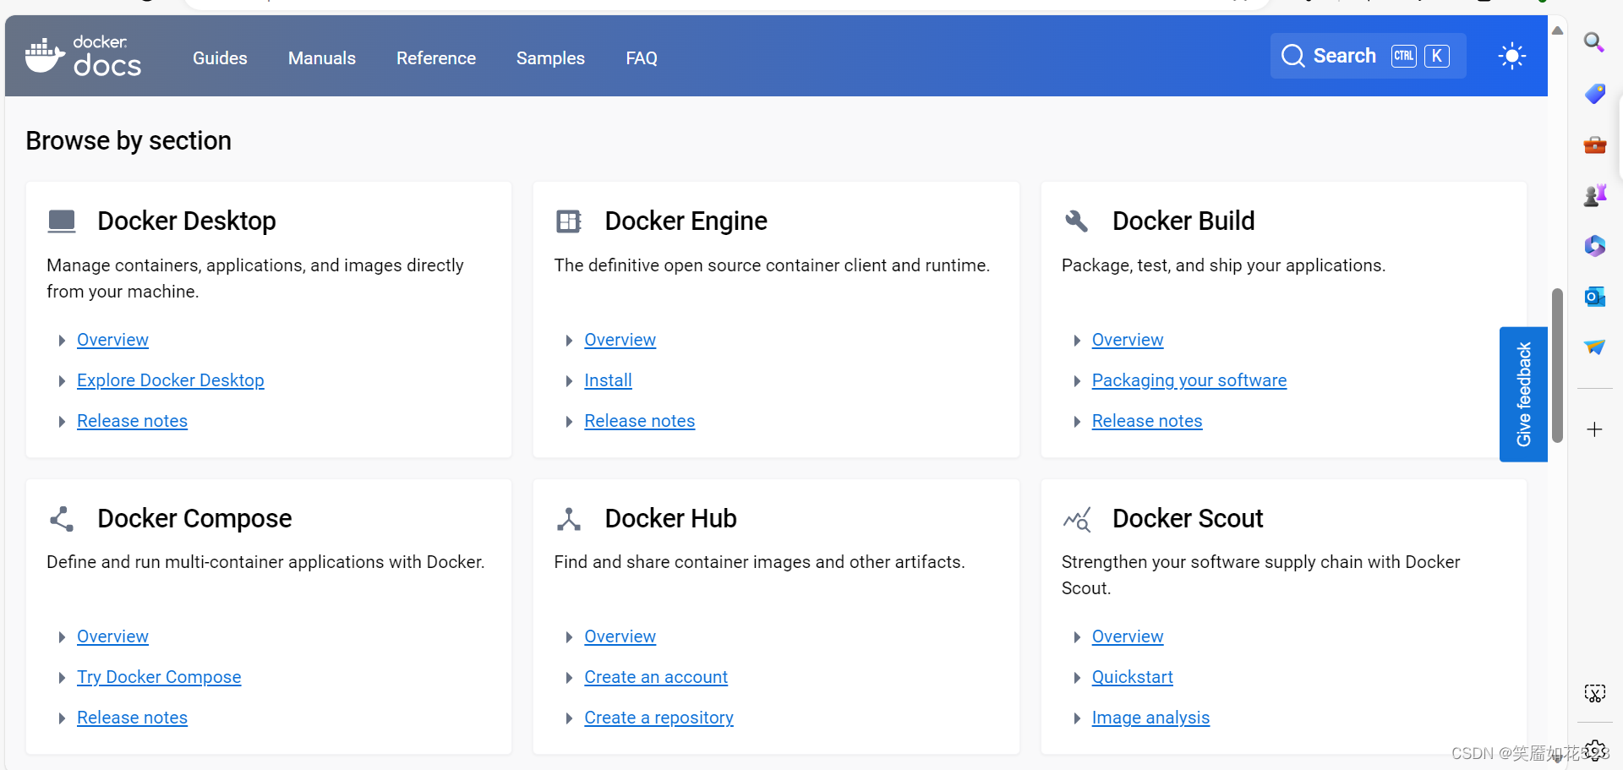This screenshot has width=1623, height=770.
Task: Open Docker Engine Release notes link
Action: point(639,421)
